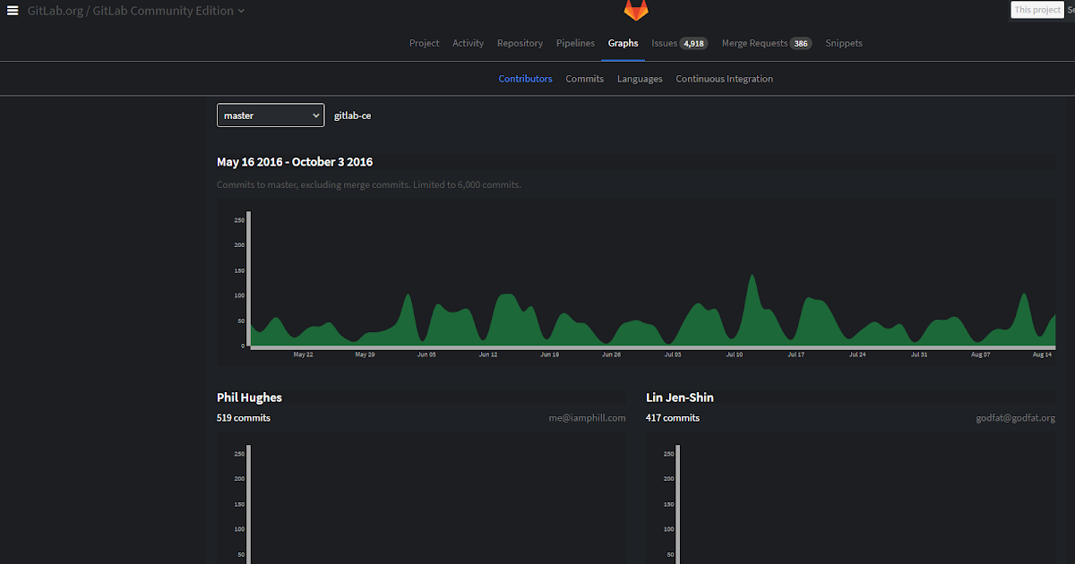Select the Graphs tab
Viewport: 1075px width, 564px height.
coord(623,43)
